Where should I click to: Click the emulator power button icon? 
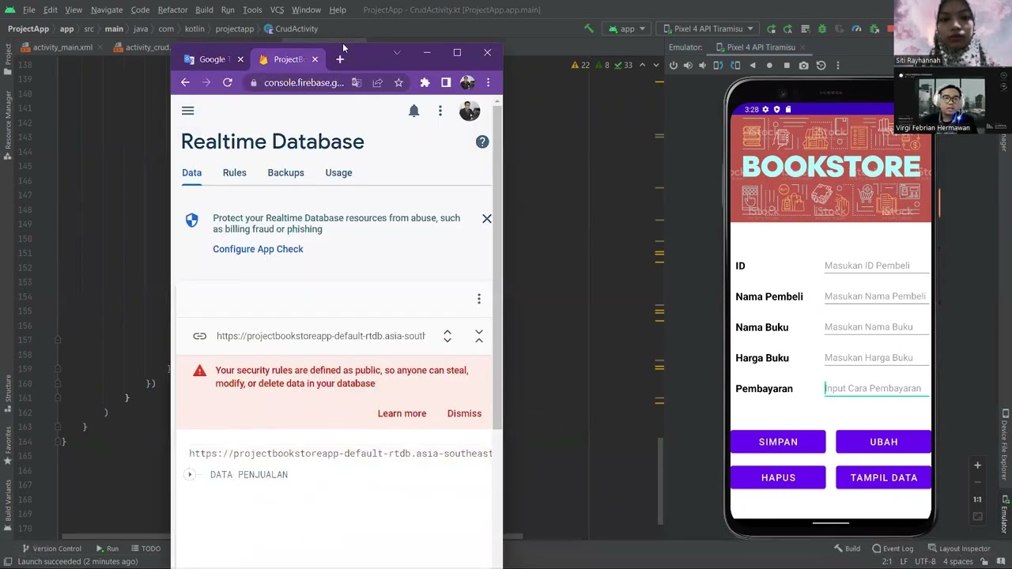674,66
